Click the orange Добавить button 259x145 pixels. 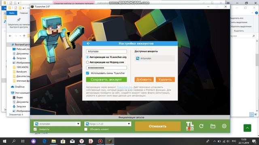(x=144, y=79)
